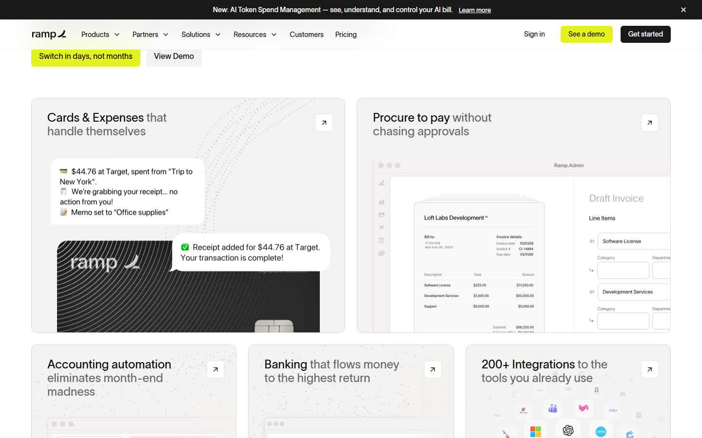Viewport: 702px width, 438px height.
Task: Click the bank building icon in Ramp.Admin sidebar
Action: pyautogui.click(x=381, y=240)
